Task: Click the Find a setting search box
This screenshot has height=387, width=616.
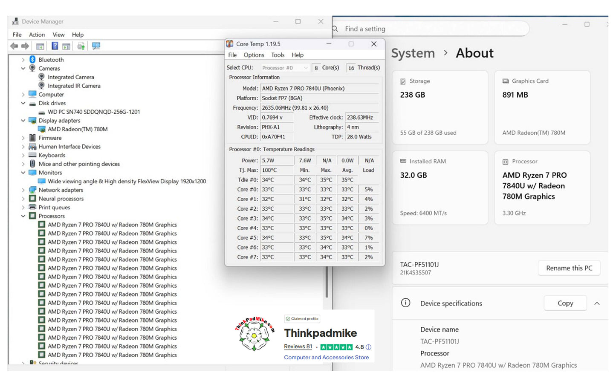Action: 431,29
